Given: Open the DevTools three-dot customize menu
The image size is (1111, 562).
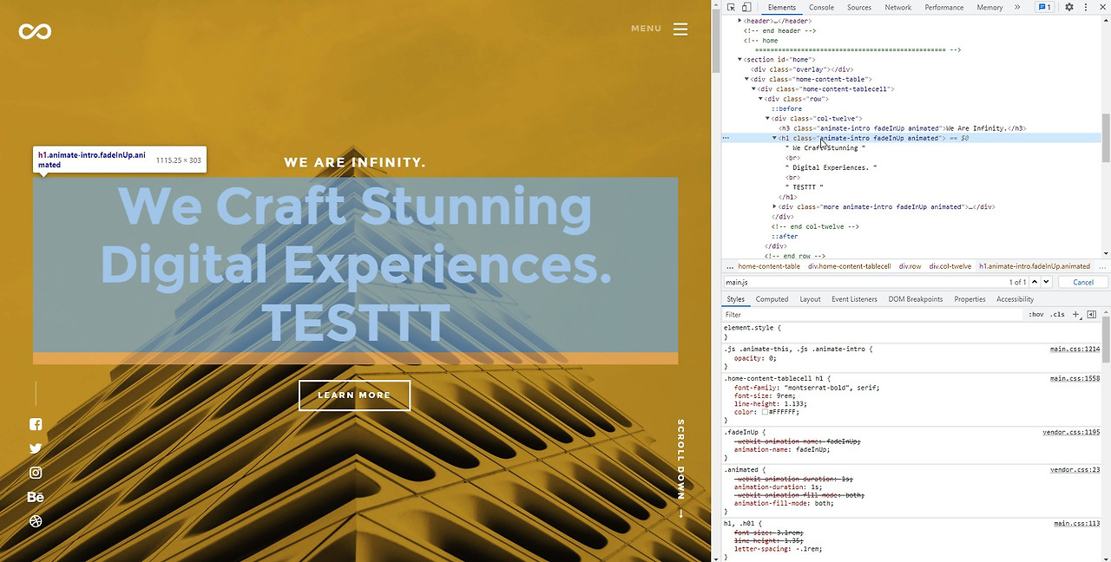Looking at the screenshot, I should tap(1086, 7).
